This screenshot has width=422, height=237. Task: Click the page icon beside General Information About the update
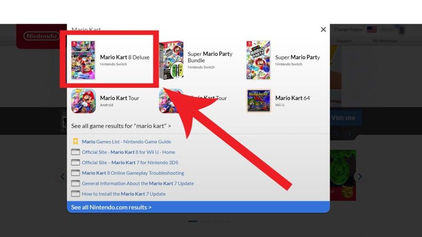click(x=75, y=184)
